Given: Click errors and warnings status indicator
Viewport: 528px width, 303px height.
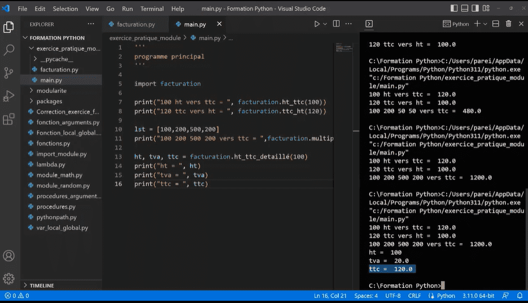Looking at the screenshot, I should [17, 296].
